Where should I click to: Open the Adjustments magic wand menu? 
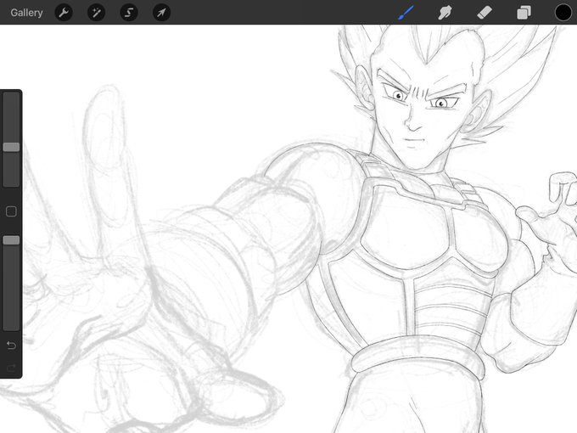[x=97, y=13]
